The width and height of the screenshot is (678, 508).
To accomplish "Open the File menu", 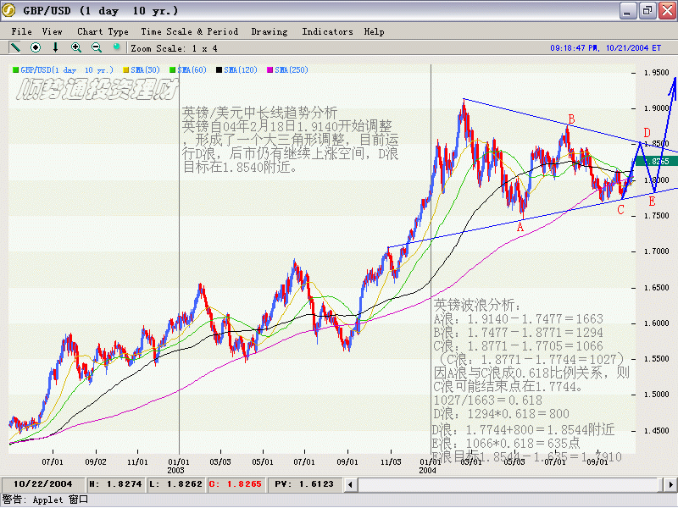I will [21, 31].
